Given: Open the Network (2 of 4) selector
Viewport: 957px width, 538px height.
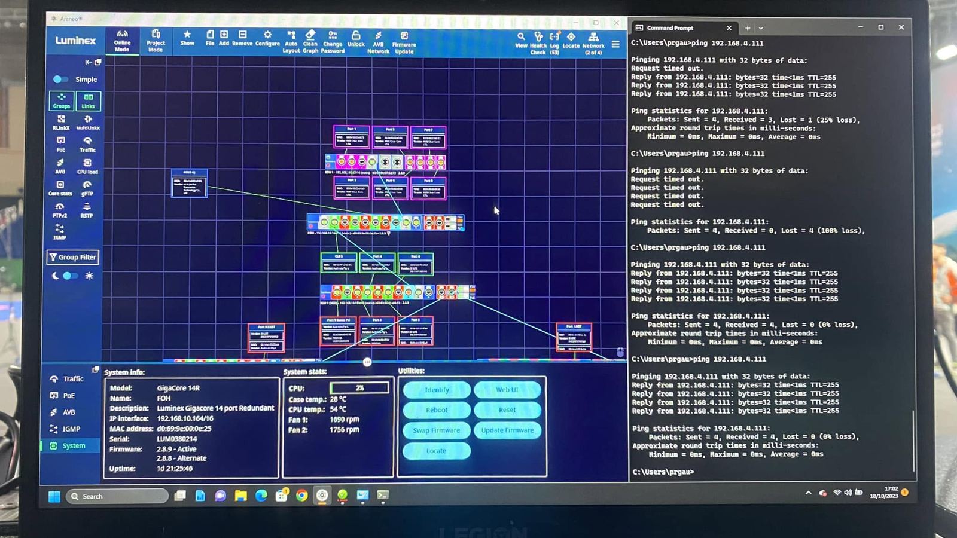Looking at the screenshot, I should (593, 44).
